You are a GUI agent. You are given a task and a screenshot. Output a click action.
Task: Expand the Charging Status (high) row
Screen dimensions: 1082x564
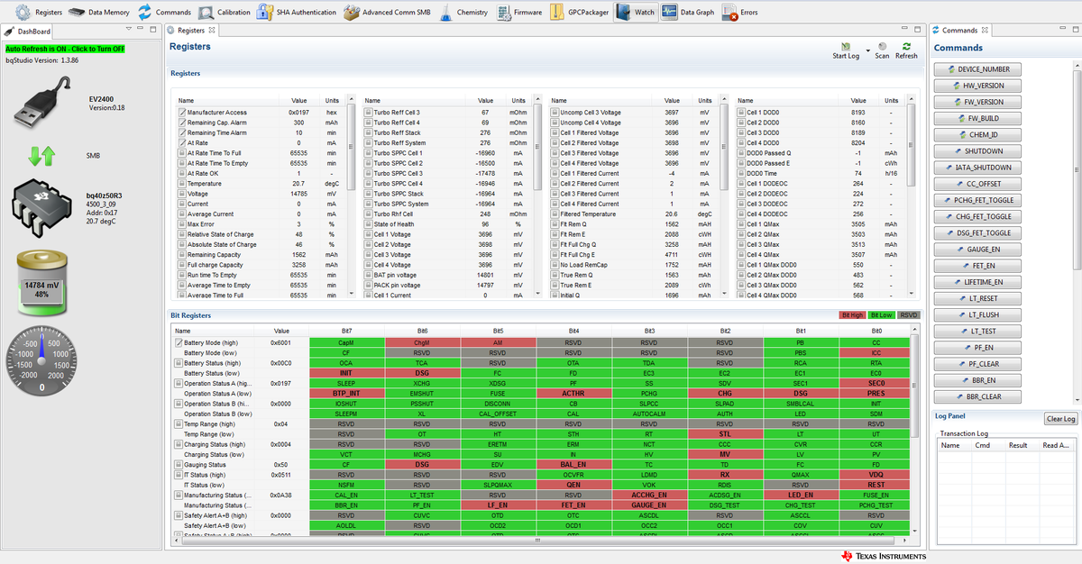click(179, 444)
